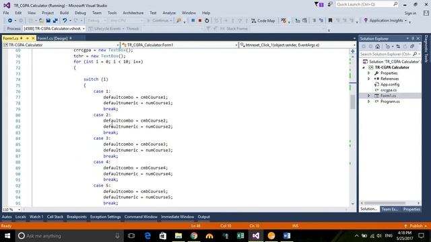Open the Autos debug window tab

7,216
